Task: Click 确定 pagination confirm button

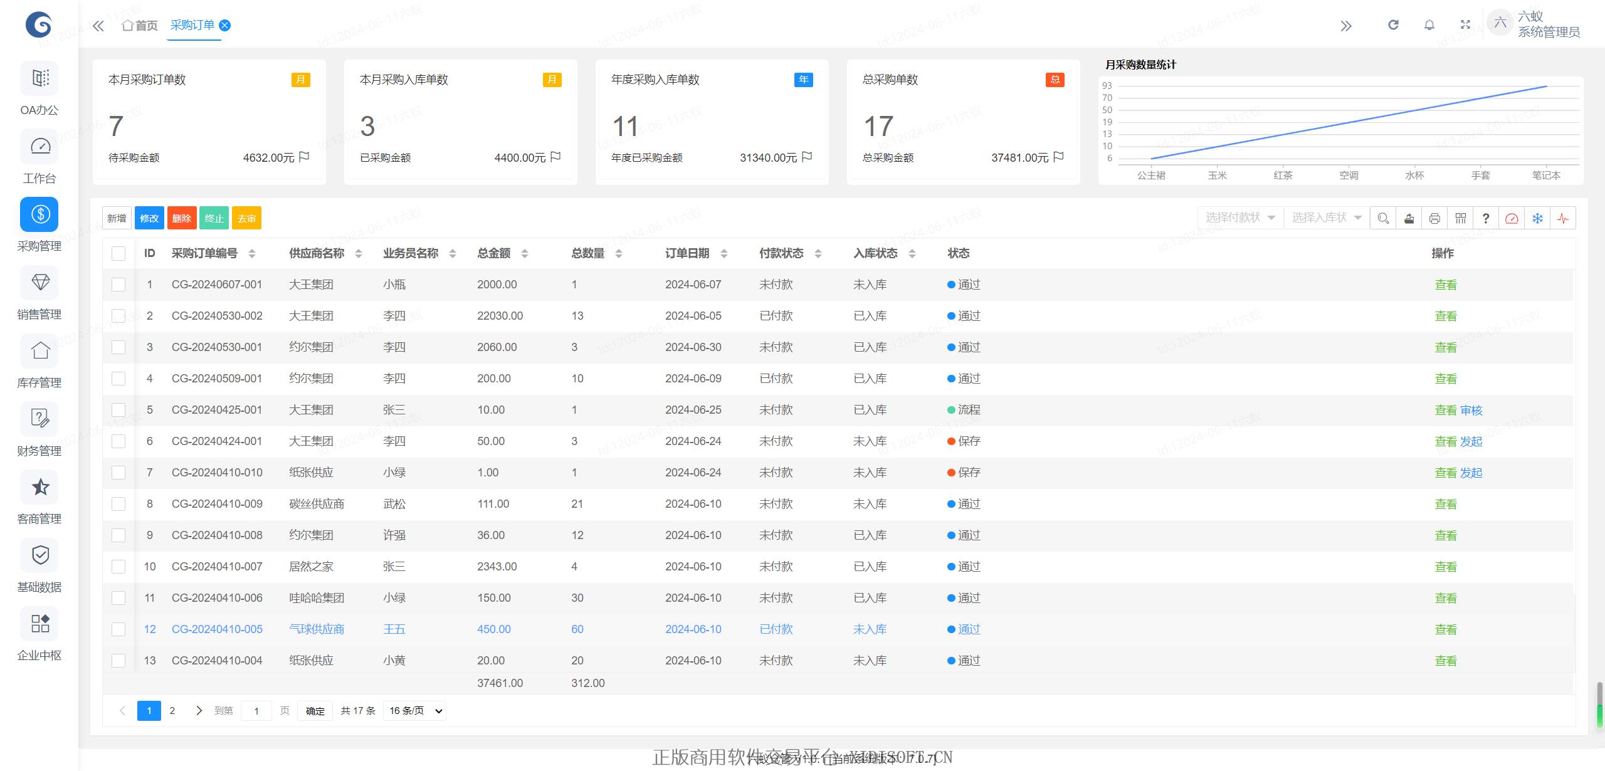Action: (315, 711)
